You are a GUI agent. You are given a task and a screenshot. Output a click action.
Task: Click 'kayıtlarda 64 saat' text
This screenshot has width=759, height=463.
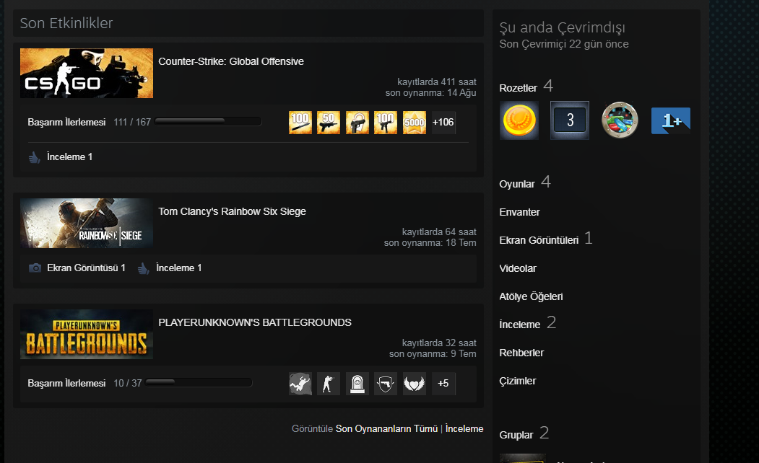click(439, 231)
